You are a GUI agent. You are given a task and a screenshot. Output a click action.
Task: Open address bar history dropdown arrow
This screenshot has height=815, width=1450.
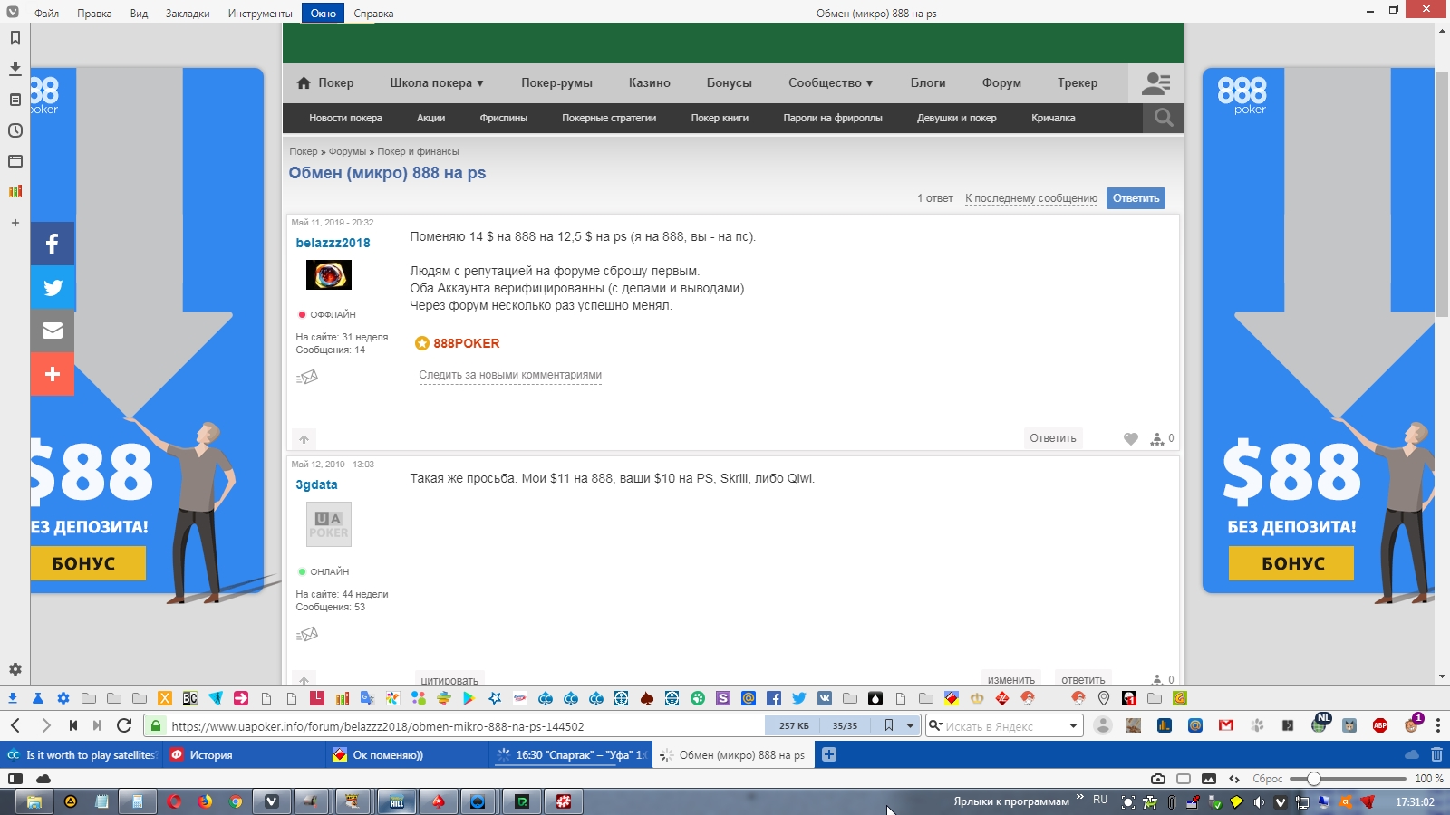pos(910,725)
